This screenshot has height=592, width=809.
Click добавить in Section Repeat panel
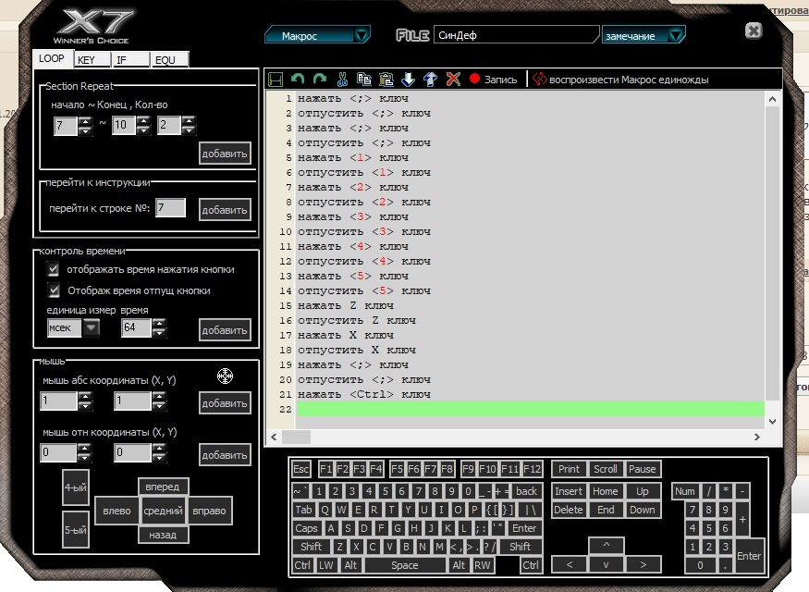tap(225, 154)
